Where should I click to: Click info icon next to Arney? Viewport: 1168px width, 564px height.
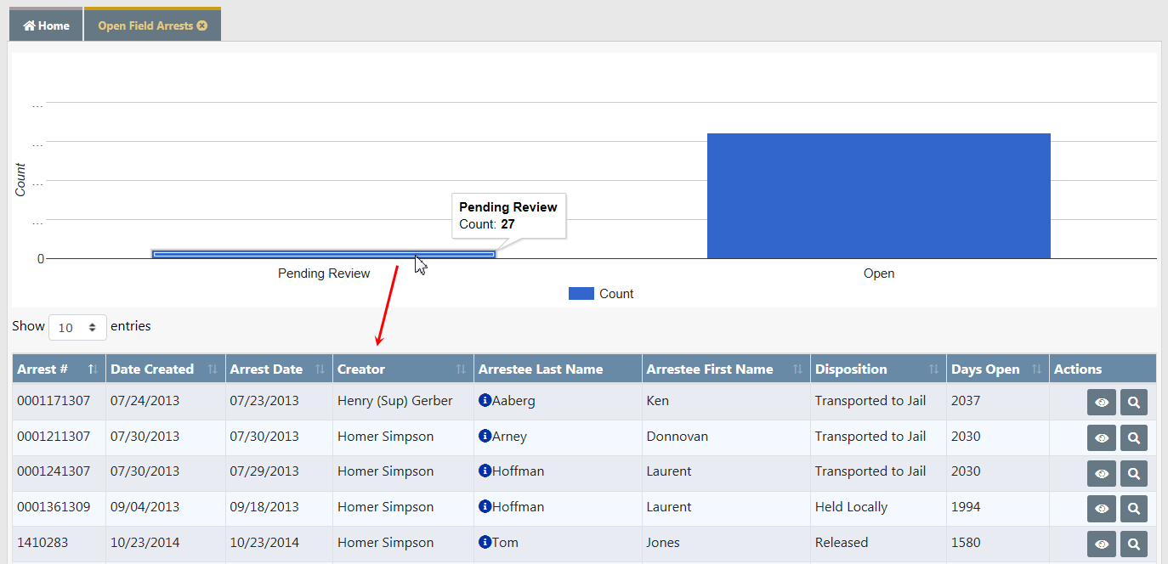pos(485,436)
